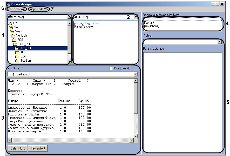Open the Load database menu
Image resolution: width=230 pixels, height=156 pixels.
point(16,9)
